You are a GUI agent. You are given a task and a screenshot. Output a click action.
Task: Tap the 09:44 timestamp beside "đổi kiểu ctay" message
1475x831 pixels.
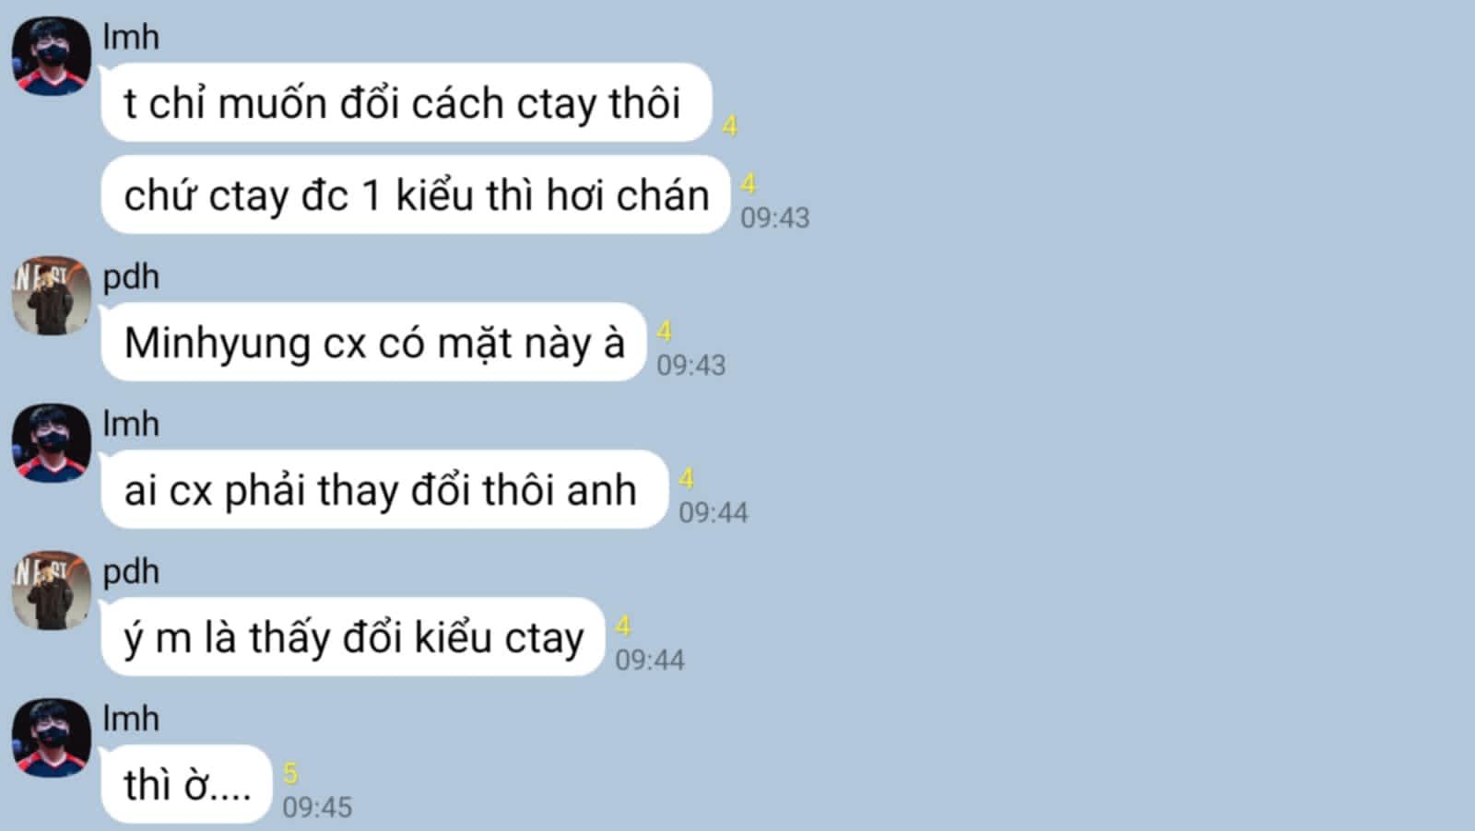tap(650, 661)
